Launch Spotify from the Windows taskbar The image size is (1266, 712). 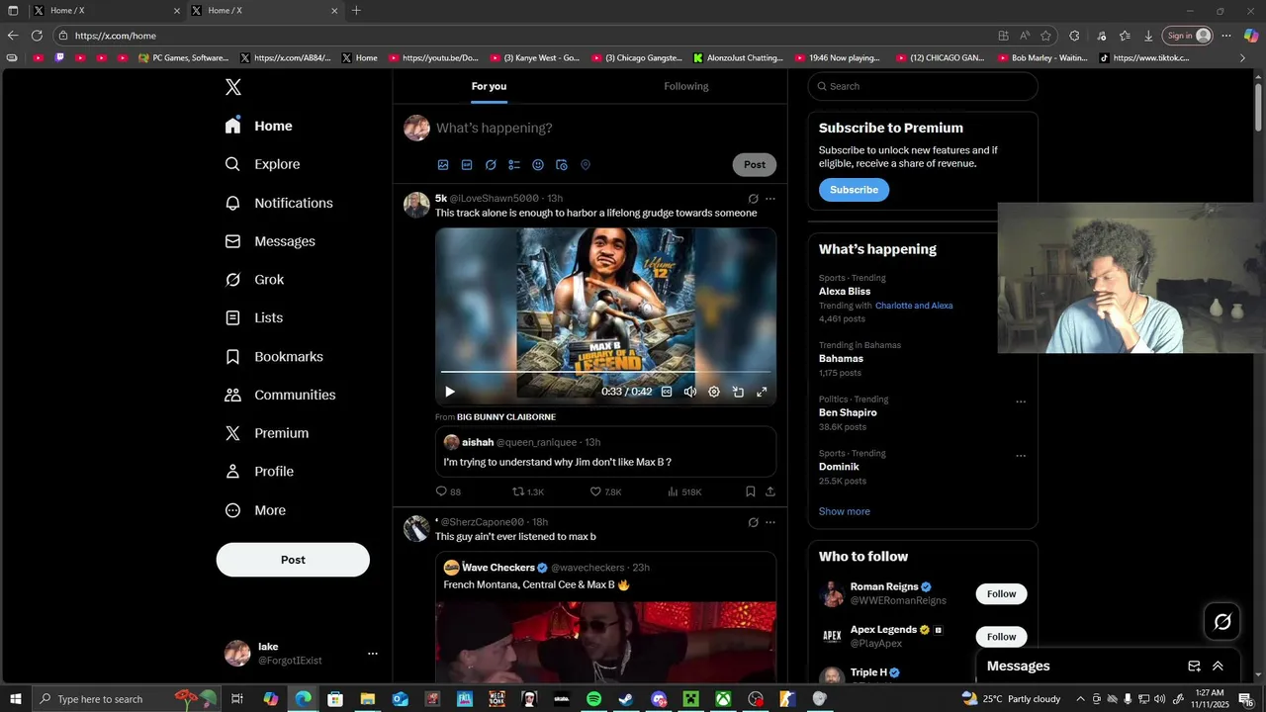[x=593, y=699]
